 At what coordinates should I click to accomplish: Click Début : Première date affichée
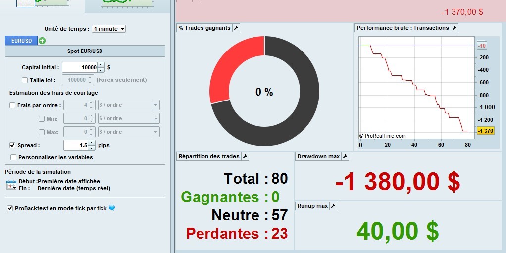pos(59,181)
